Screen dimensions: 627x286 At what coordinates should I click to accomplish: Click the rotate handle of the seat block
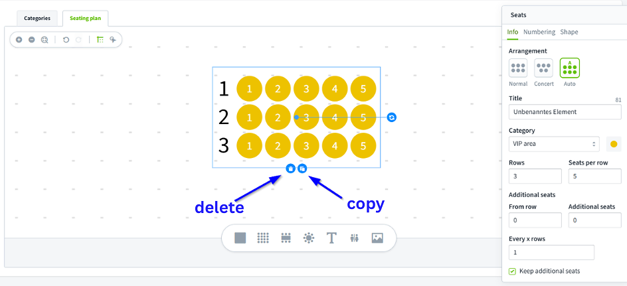click(392, 117)
